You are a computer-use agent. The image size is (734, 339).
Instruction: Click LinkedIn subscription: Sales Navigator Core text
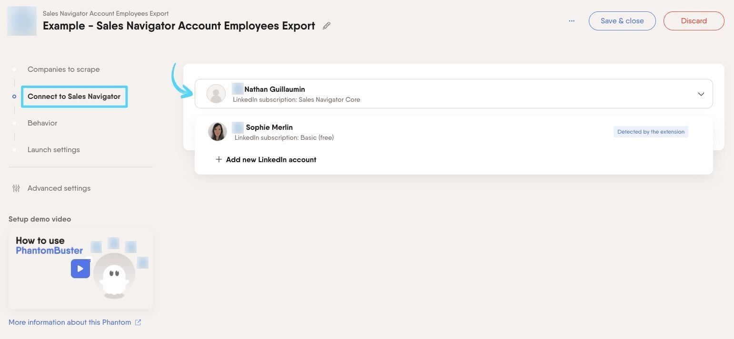pyautogui.click(x=297, y=99)
